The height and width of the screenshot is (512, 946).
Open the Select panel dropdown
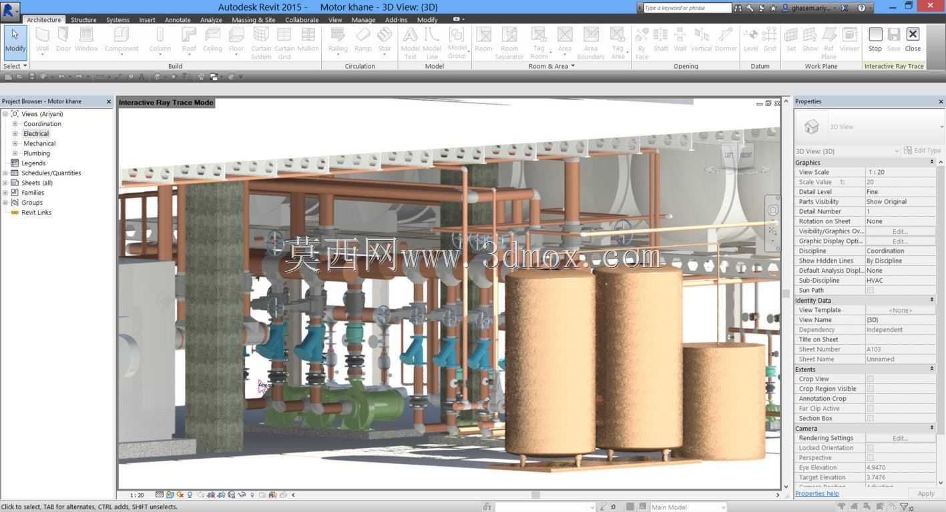(15, 66)
